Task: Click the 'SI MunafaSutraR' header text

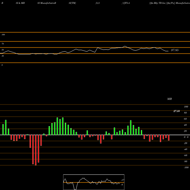Action: point(47,3)
